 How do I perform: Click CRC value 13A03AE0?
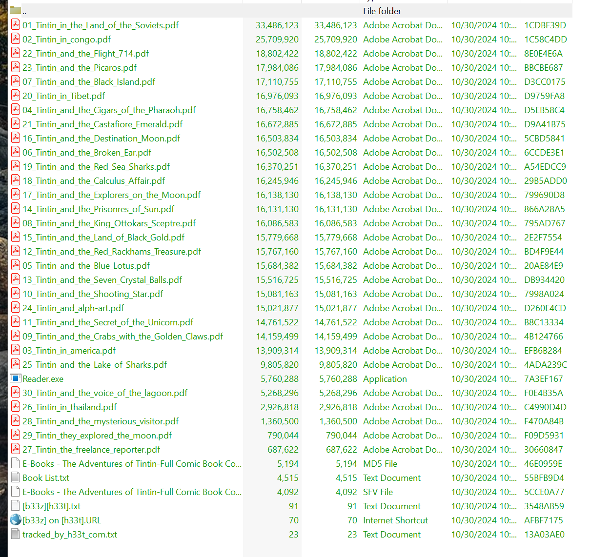point(545,535)
